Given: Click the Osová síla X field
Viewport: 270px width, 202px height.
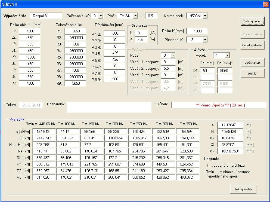Looking at the screenshot, I should [141, 40].
